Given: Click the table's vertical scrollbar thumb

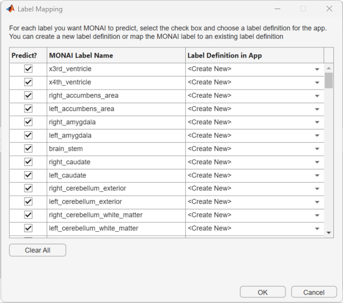Looking at the screenshot, I should (329, 80).
